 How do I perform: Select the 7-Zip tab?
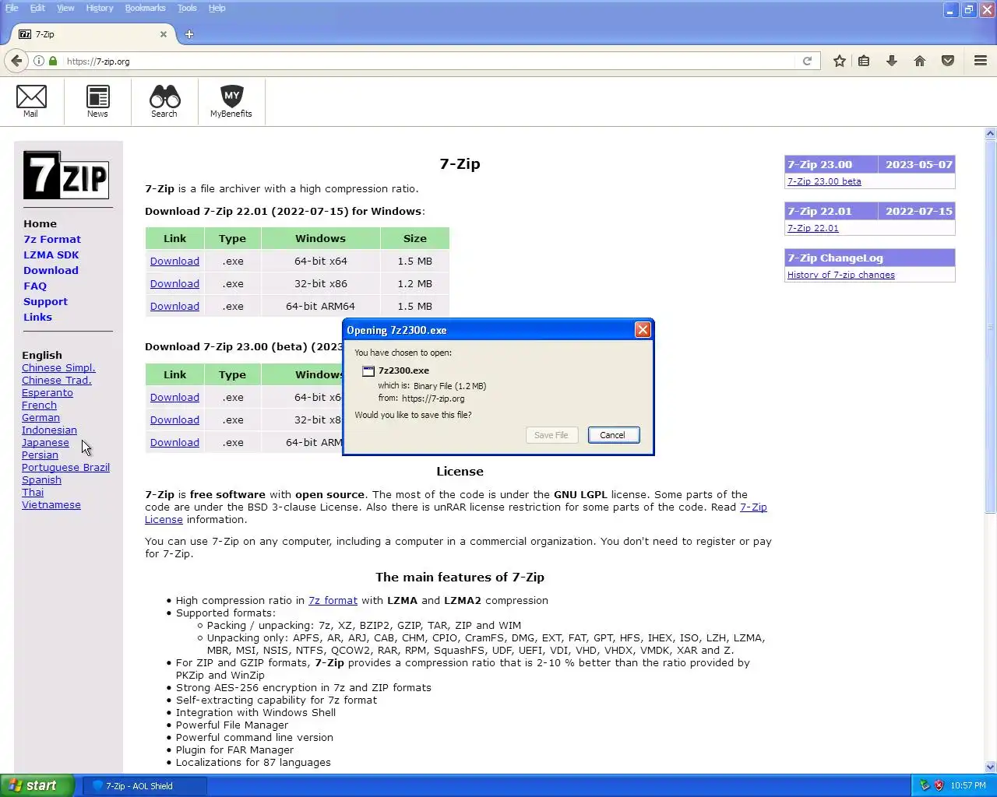[x=93, y=34]
